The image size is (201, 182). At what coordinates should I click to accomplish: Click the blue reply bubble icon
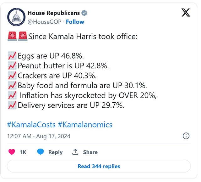tap(41, 152)
